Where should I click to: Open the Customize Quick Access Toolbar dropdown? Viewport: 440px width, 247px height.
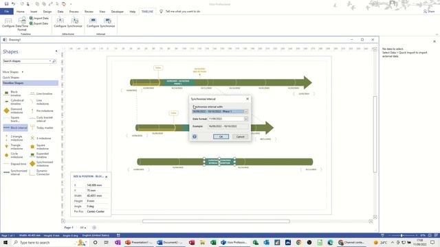[x=71, y=4]
